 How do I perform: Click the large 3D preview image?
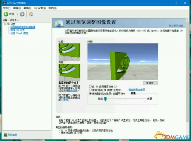[x=123, y=62]
